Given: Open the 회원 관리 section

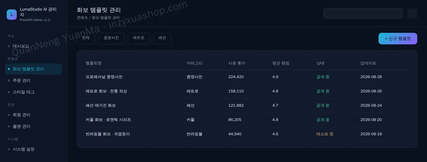Looking at the screenshot, I should [x=33, y=115].
